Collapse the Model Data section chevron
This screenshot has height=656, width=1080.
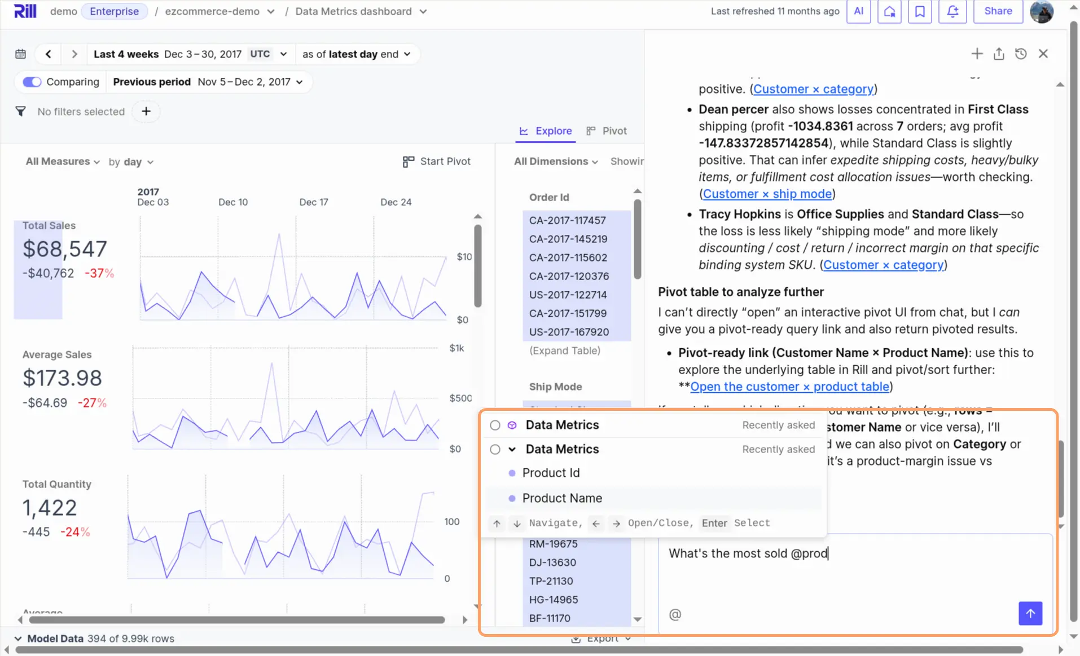pos(18,639)
